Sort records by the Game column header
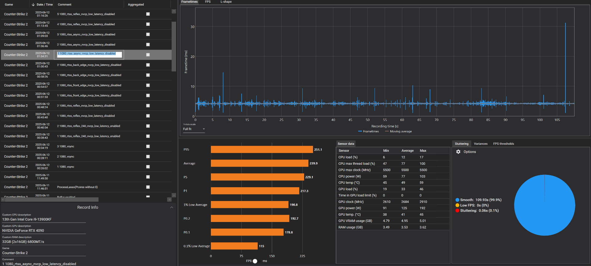The image size is (591, 266). click(9, 5)
